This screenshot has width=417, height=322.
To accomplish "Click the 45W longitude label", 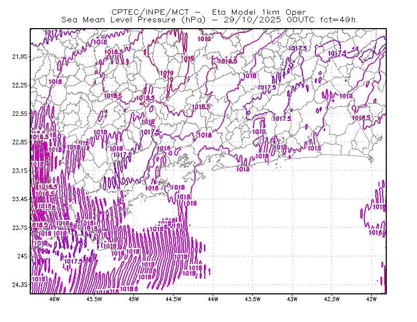I will click(134, 299).
